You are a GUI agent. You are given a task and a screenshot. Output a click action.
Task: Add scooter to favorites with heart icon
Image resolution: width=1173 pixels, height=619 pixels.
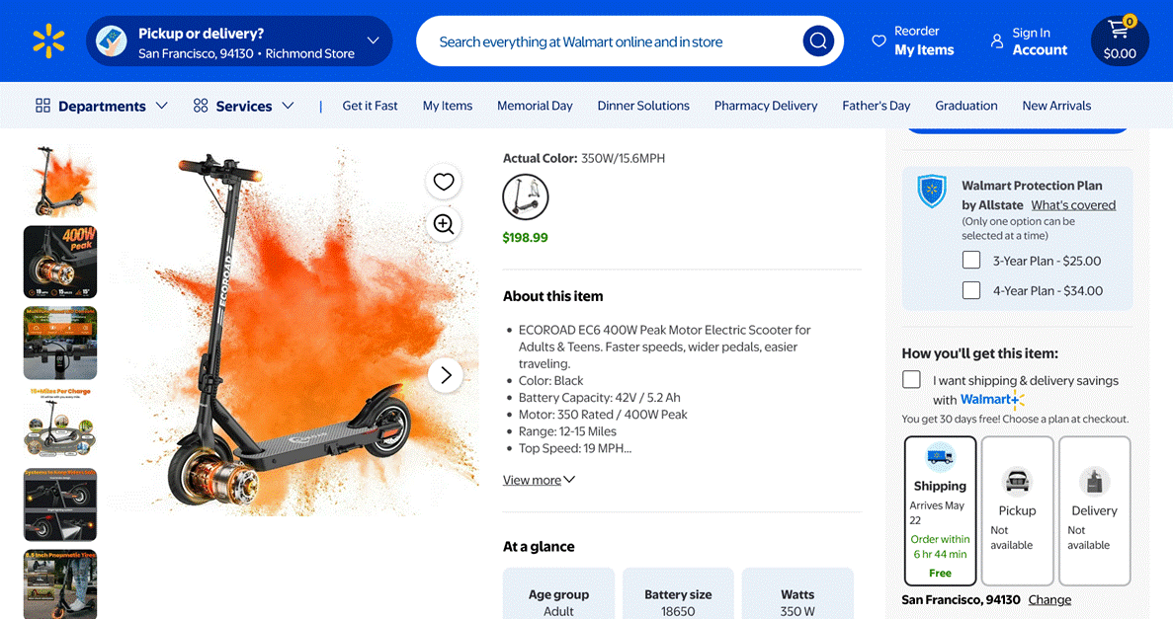(x=444, y=182)
